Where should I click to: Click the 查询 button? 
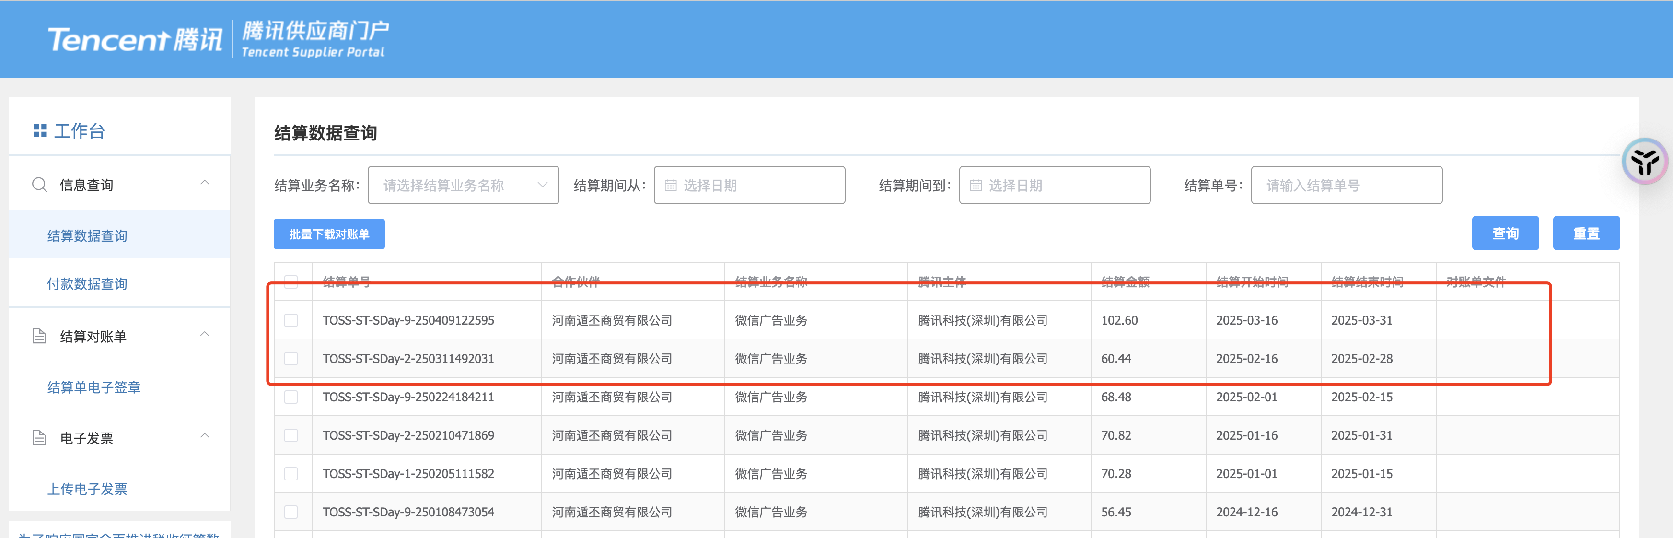click(1505, 233)
